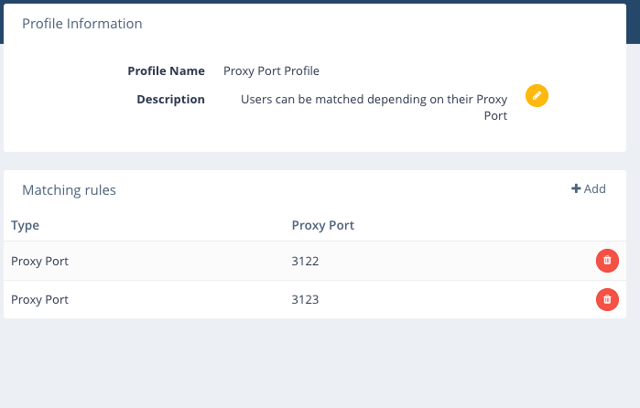Click the plus icon beside Add
This screenshot has width=640, height=408.
click(x=576, y=189)
